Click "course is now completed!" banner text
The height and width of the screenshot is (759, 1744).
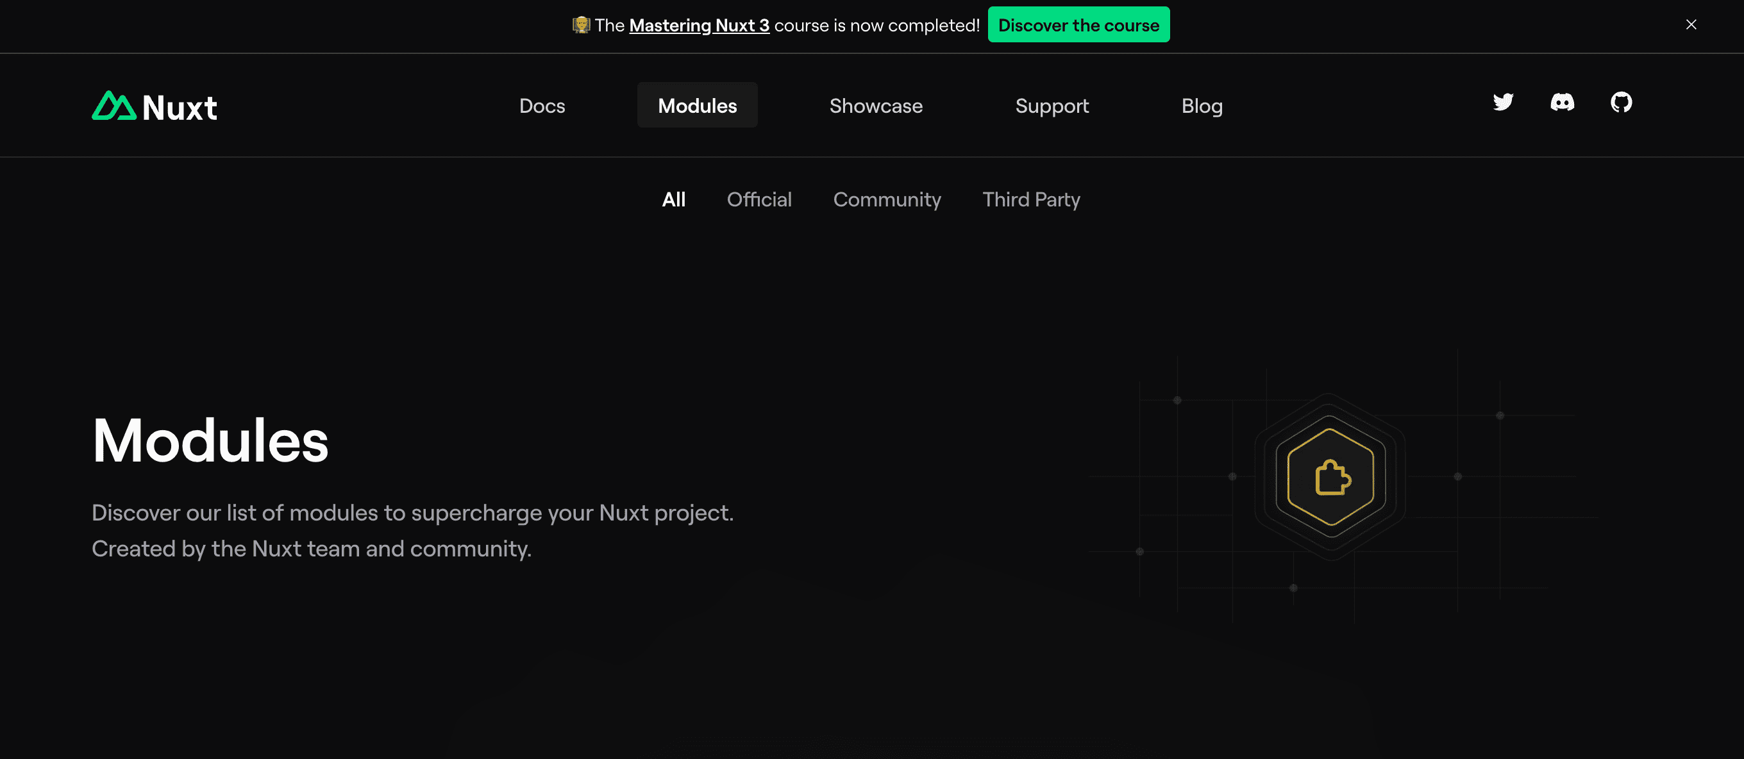[x=876, y=25]
